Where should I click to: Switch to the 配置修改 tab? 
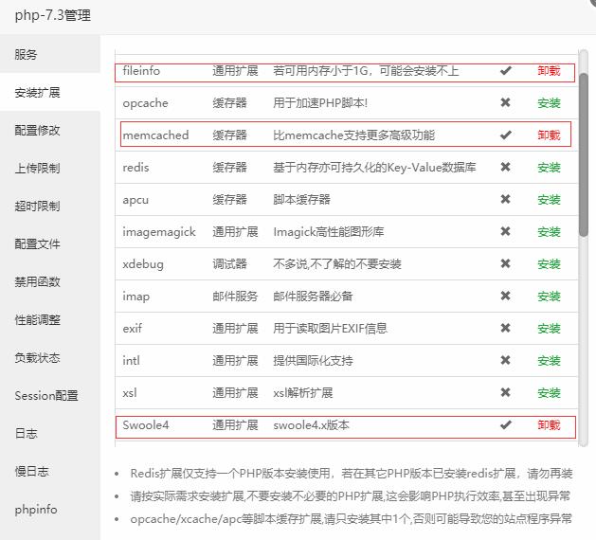[37, 131]
